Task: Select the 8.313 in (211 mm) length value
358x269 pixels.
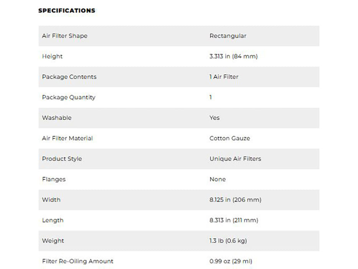Action: [234, 220]
